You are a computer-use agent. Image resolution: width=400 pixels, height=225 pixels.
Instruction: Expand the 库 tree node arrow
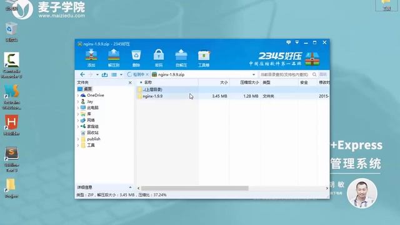(x=78, y=114)
